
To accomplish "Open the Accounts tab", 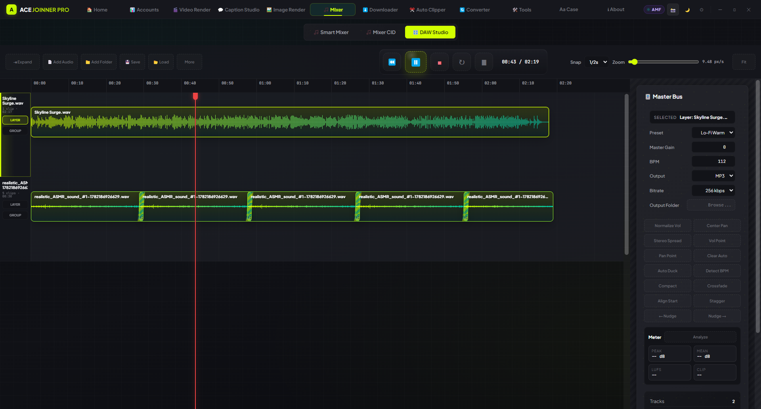I will click(144, 10).
